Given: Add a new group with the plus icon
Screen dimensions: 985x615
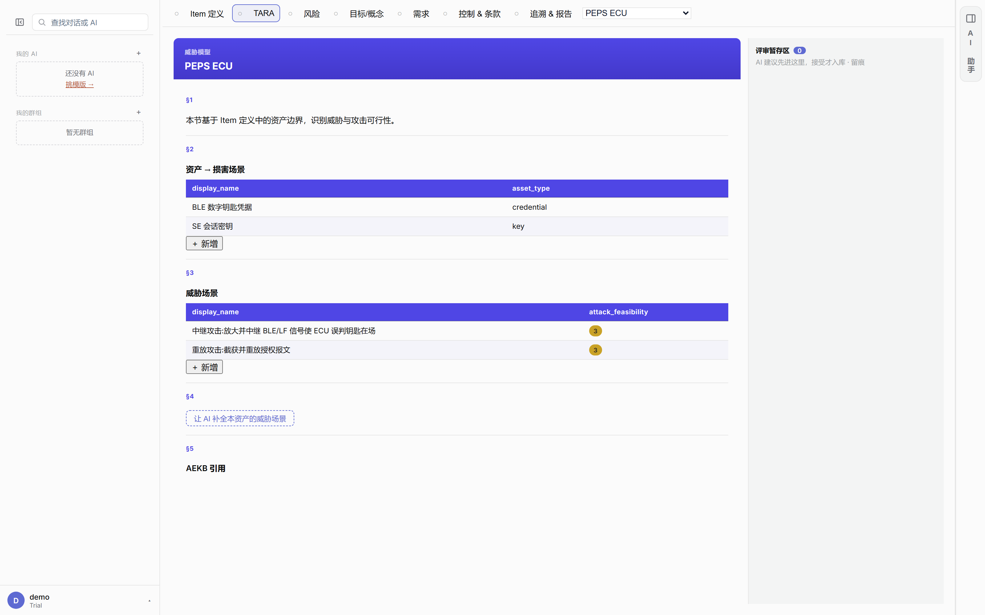Looking at the screenshot, I should [139, 112].
